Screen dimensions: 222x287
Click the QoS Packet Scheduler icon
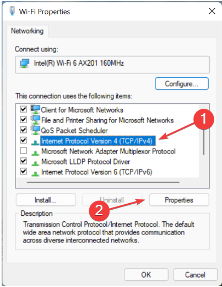[35, 130]
